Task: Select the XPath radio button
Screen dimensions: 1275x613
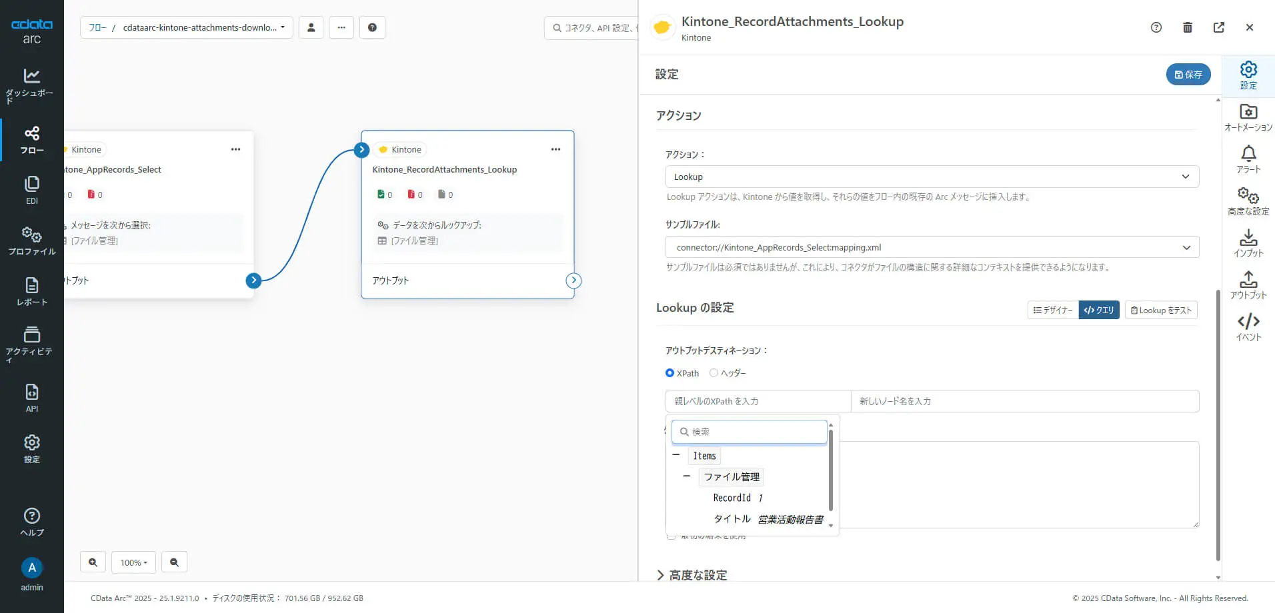Action: 670,373
